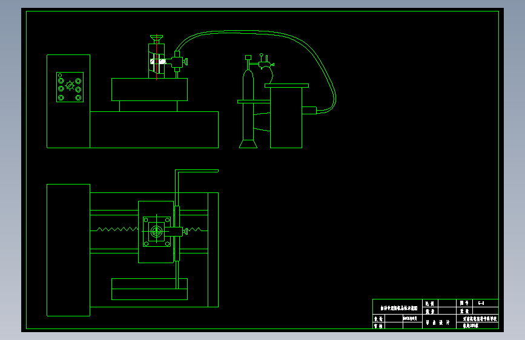Click the '比例' label in the title block
The width and height of the screenshot is (525, 340).
(x=430, y=304)
